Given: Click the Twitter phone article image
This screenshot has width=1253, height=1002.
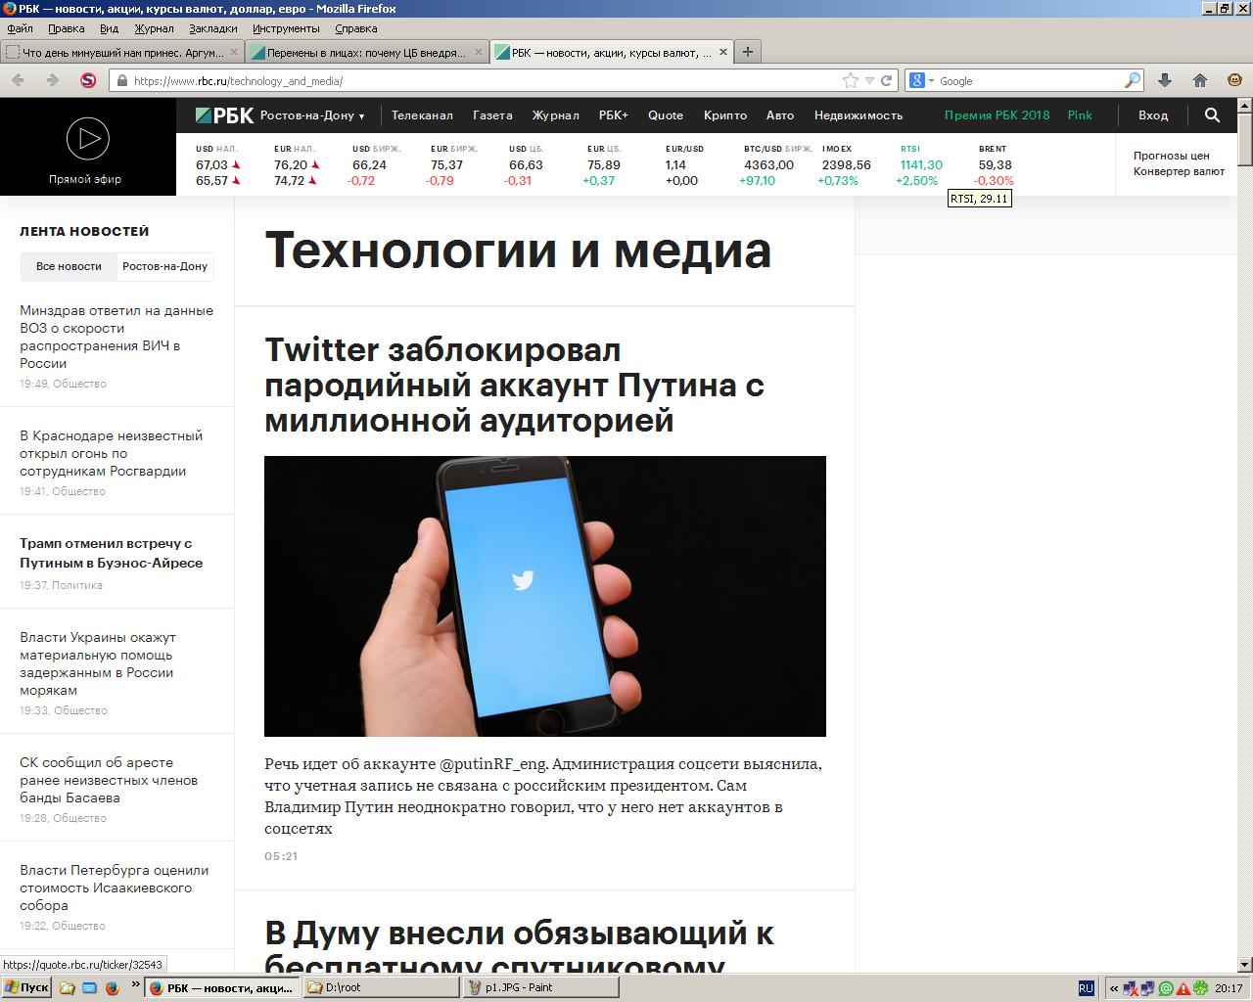Looking at the screenshot, I should [x=545, y=596].
